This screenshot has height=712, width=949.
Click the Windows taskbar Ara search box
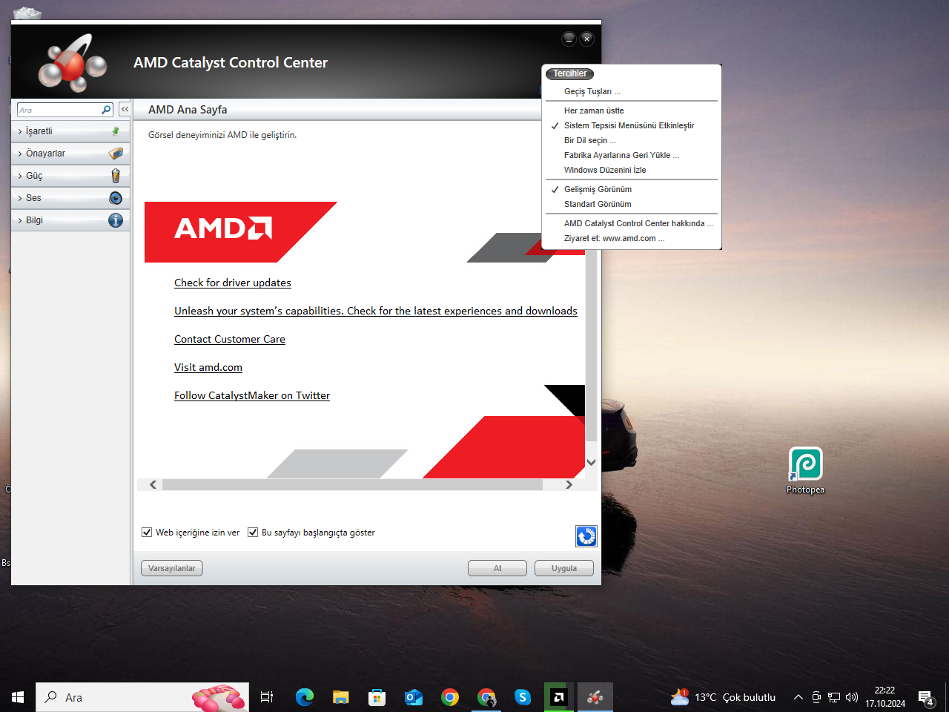[x=142, y=697]
